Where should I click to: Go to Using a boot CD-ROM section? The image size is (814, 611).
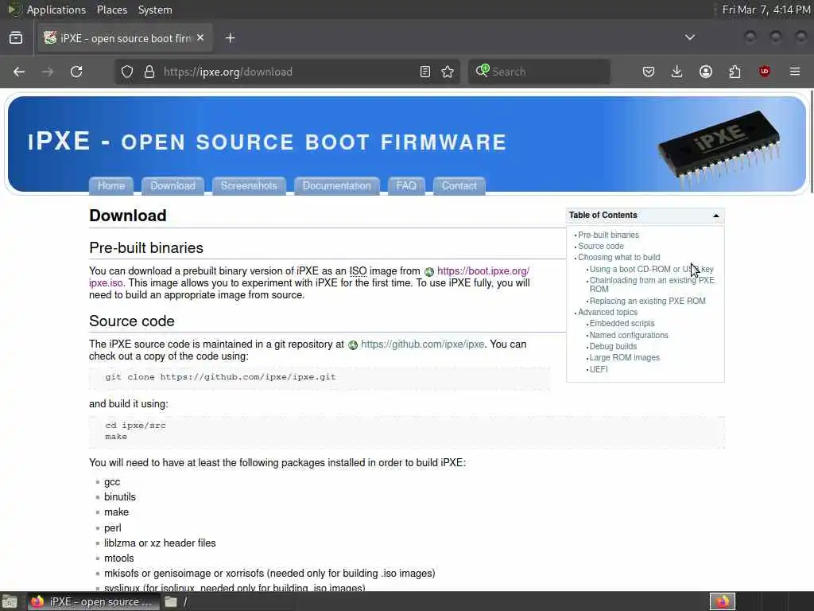point(652,269)
